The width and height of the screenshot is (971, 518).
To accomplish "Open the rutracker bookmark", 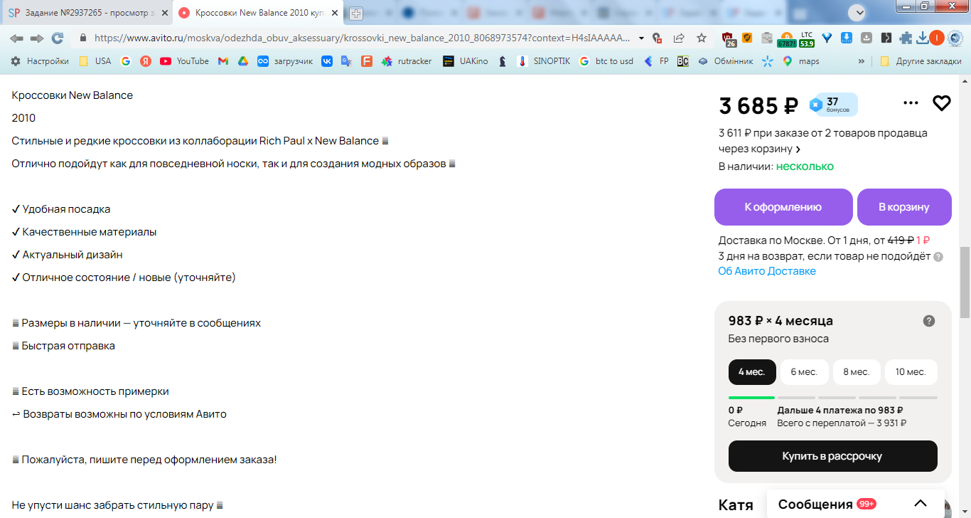I will [x=407, y=61].
